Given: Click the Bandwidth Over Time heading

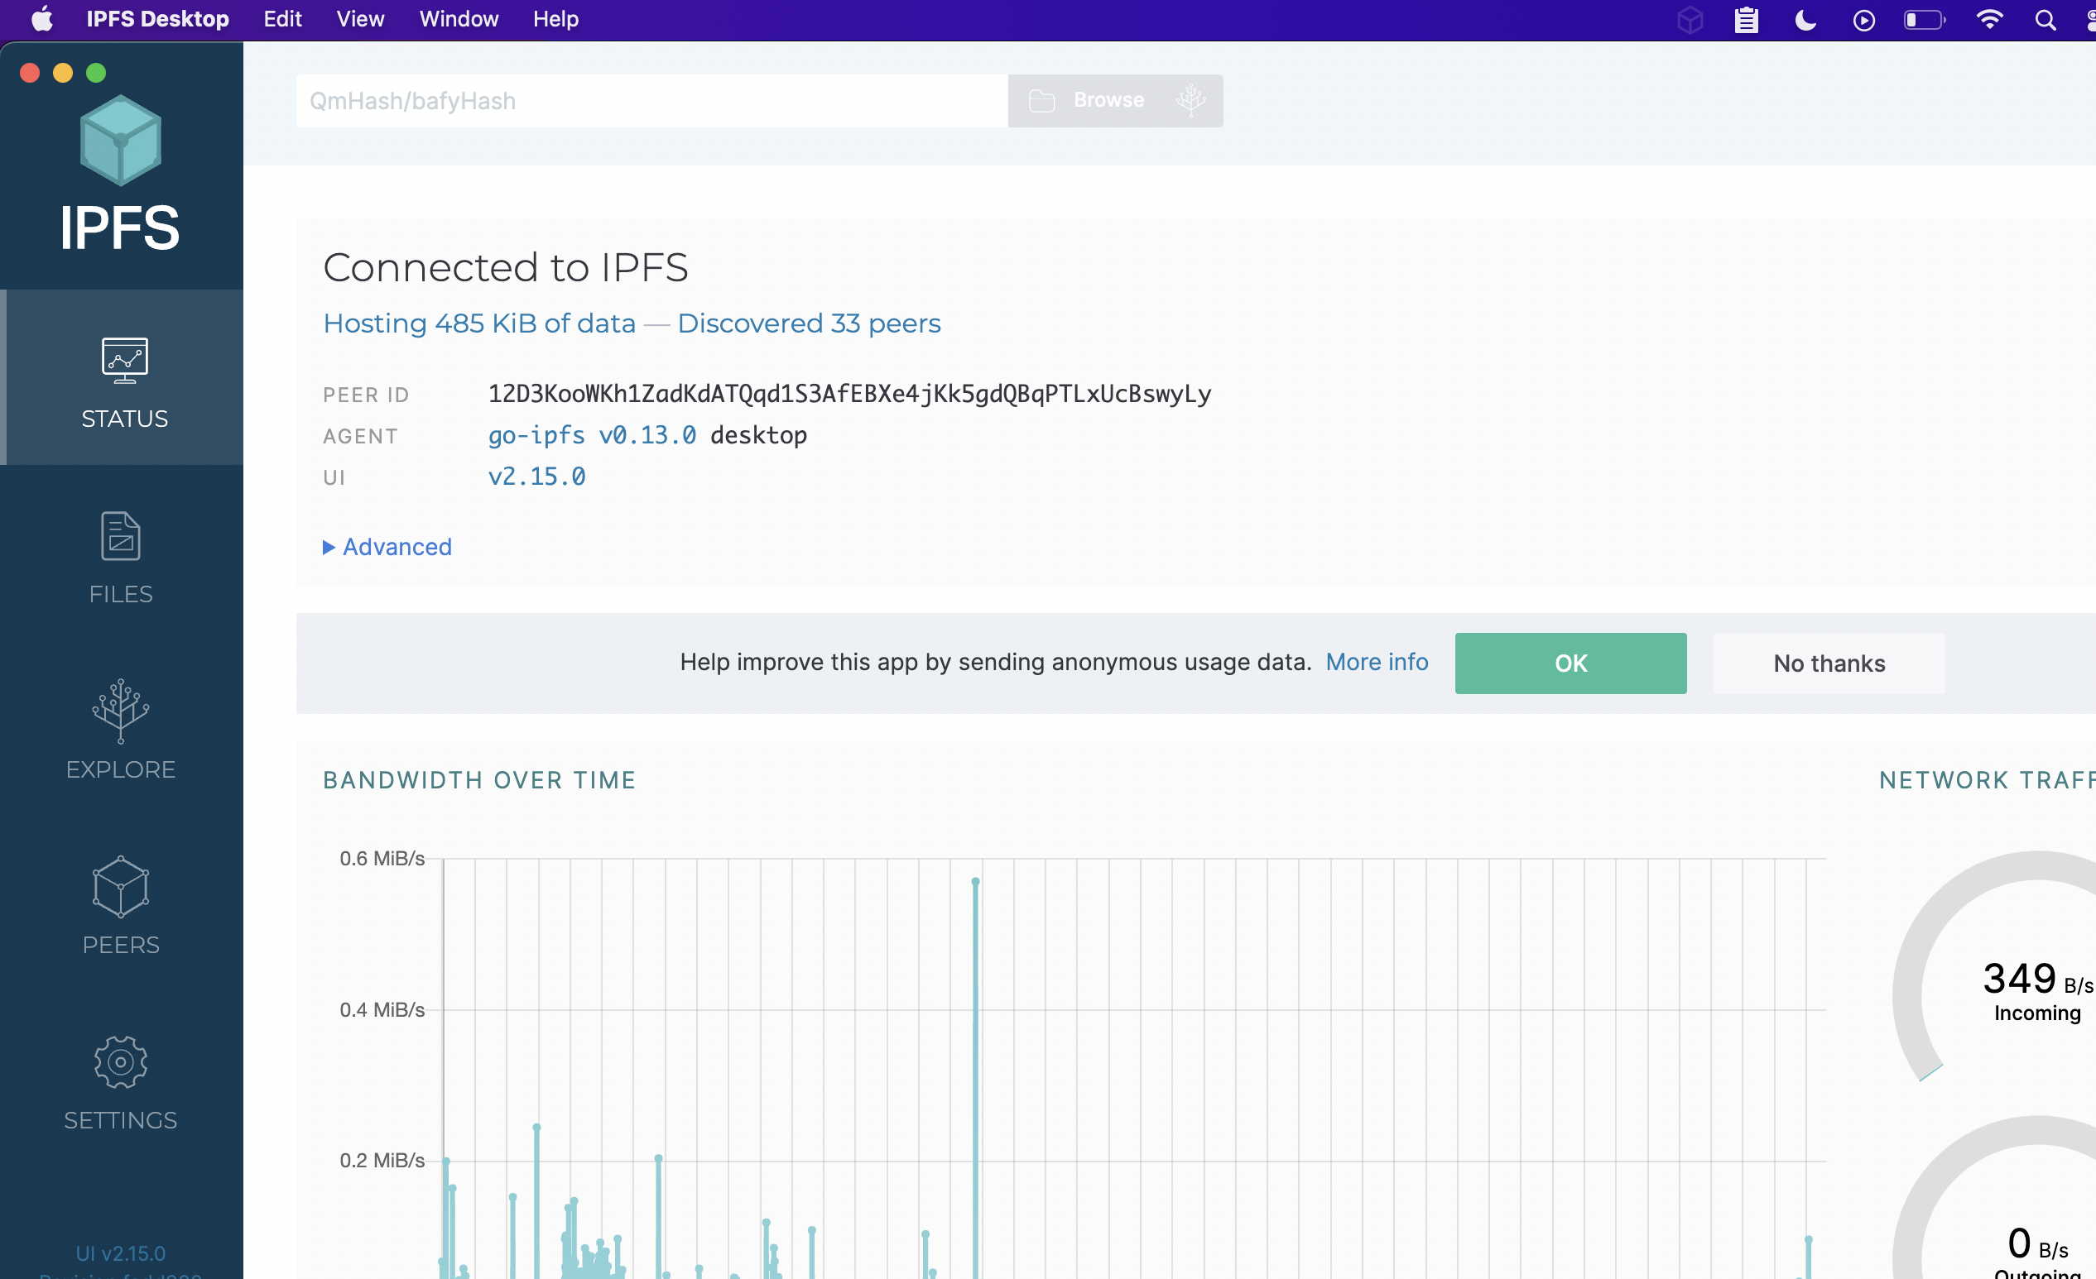Looking at the screenshot, I should pyautogui.click(x=479, y=781).
